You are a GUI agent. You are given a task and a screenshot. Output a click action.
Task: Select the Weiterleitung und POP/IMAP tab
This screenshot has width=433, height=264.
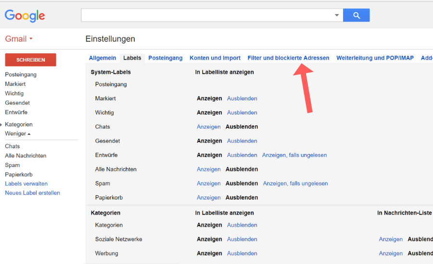(x=375, y=58)
